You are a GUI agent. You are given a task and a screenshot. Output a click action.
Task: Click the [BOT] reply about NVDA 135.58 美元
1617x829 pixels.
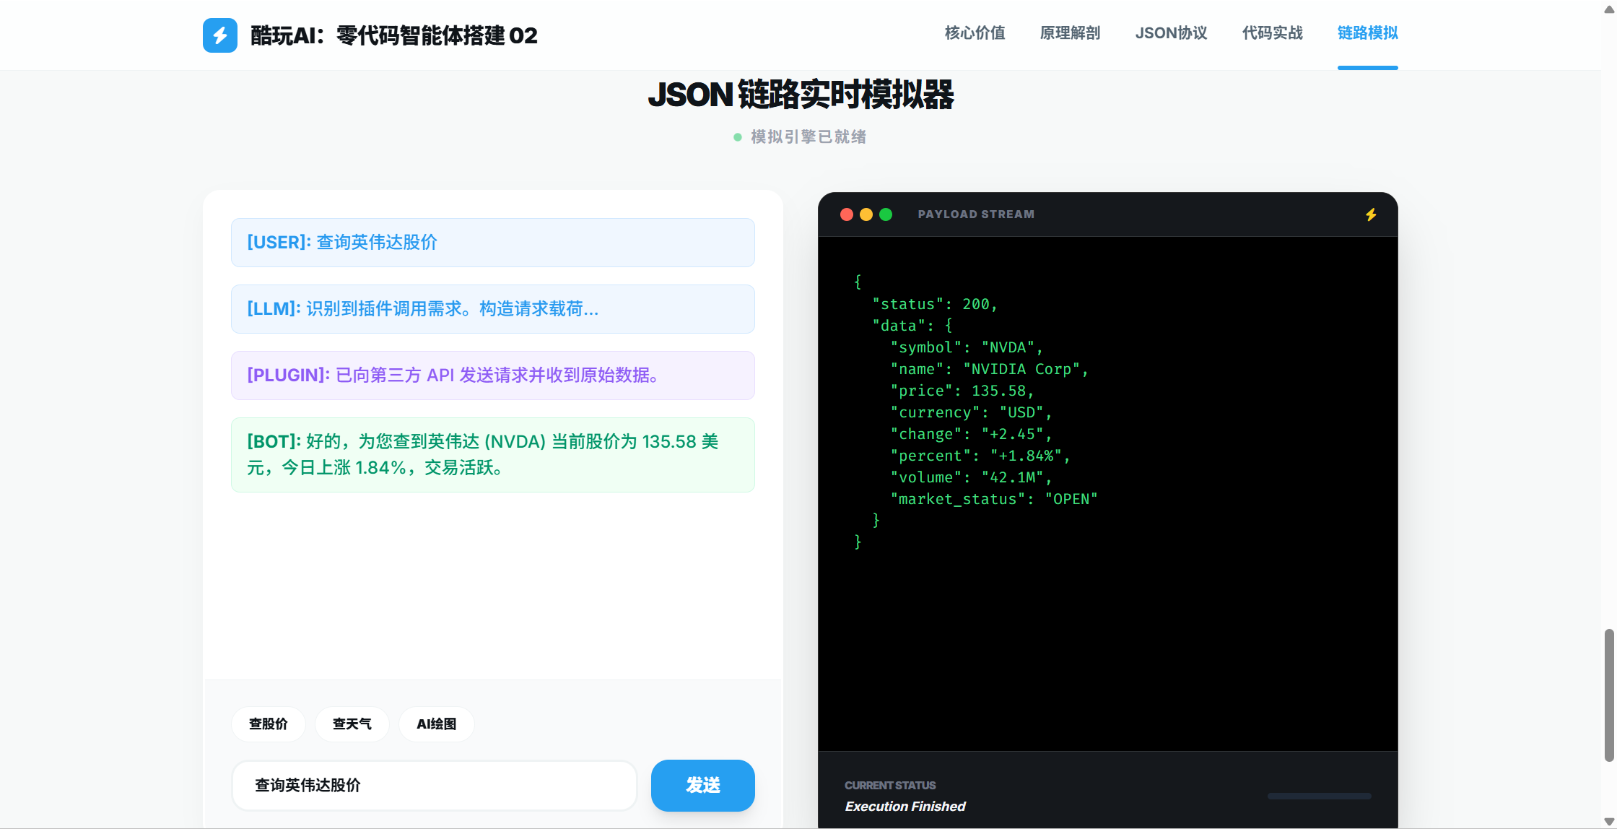point(493,455)
